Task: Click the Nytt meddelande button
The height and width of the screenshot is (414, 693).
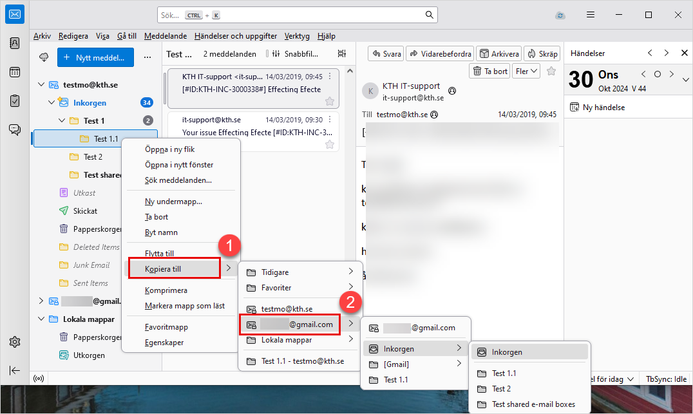Action: click(x=95, y=57)
